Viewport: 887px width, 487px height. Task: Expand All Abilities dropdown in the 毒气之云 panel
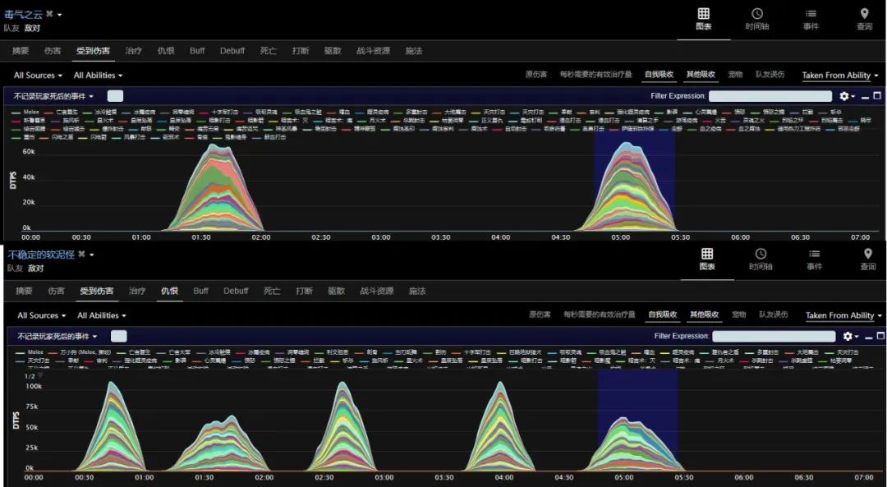[98, 76]
